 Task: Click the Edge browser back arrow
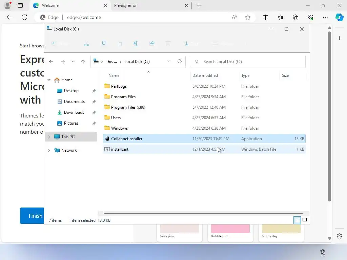point(9,17)
